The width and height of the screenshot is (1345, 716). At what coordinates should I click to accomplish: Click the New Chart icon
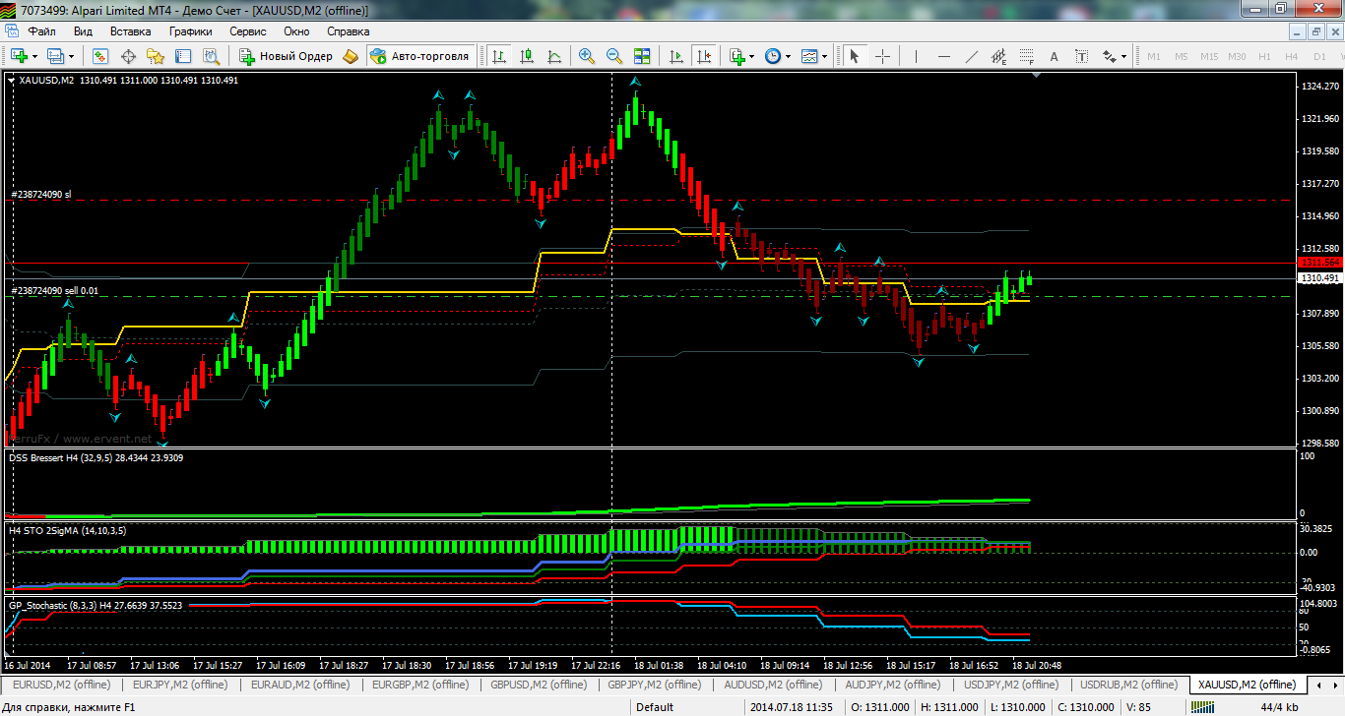(20, 56)
